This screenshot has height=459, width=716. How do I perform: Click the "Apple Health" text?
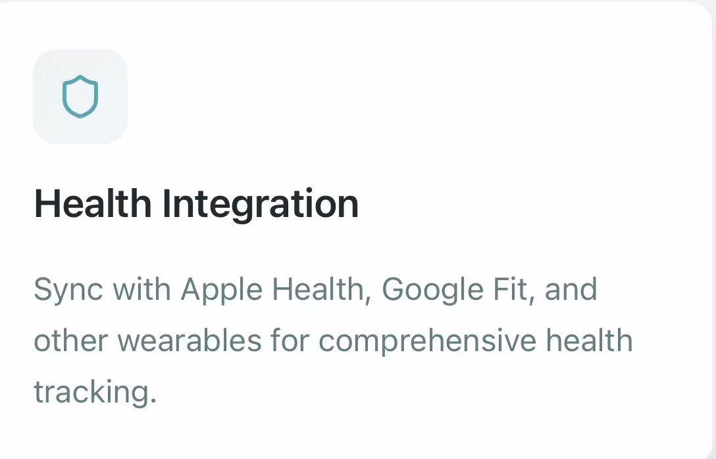pos(273,289)
